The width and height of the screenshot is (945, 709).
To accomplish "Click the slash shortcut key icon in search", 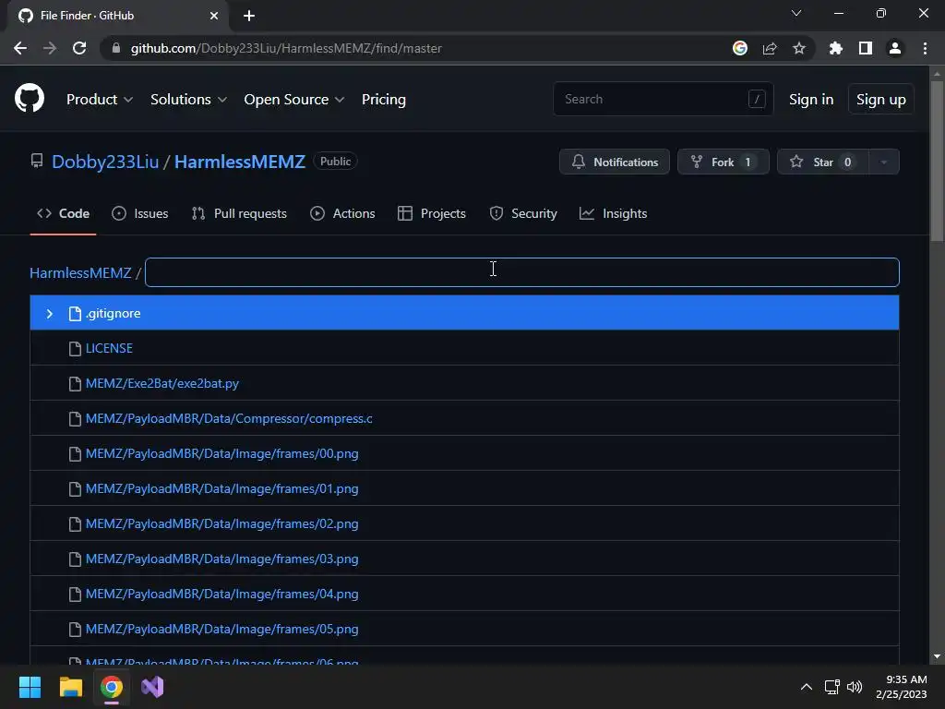I will click(757, 99).
